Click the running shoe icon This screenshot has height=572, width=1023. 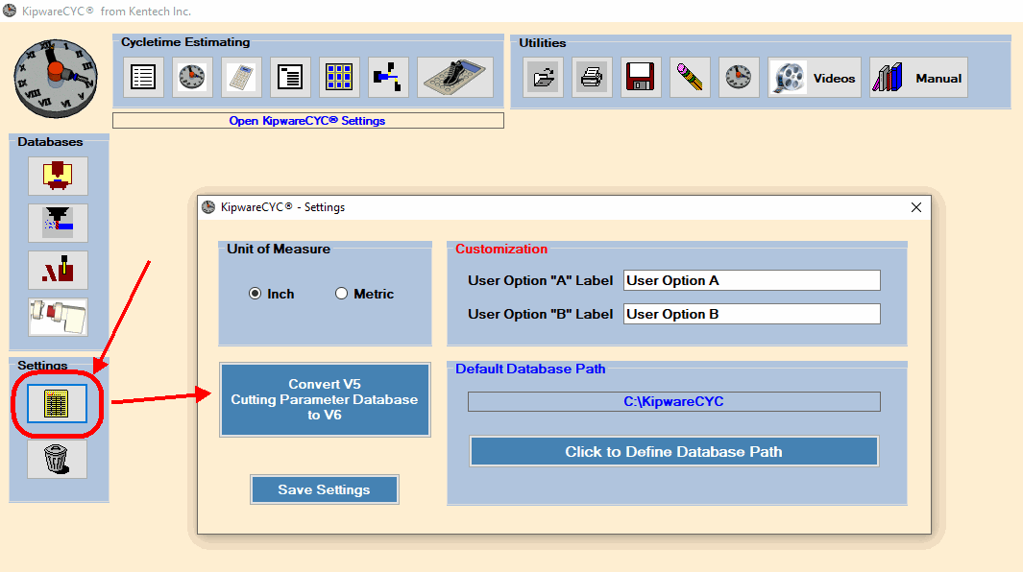(x=455, y=78)
